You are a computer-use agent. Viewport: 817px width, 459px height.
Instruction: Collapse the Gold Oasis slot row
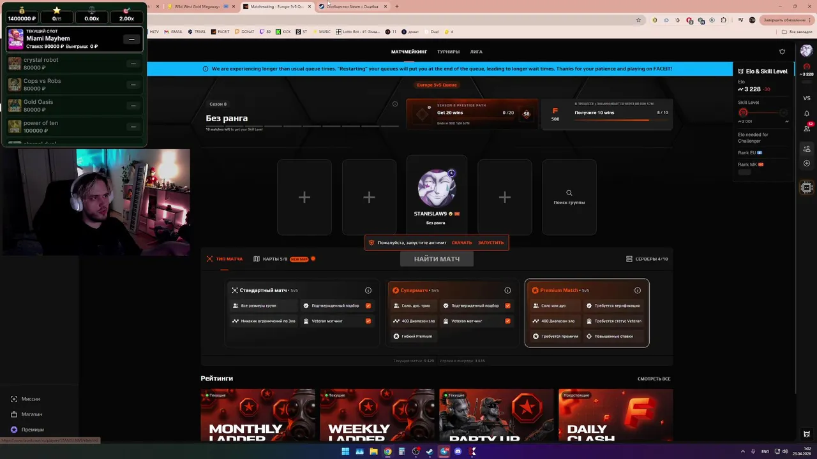tap(133, 106)
